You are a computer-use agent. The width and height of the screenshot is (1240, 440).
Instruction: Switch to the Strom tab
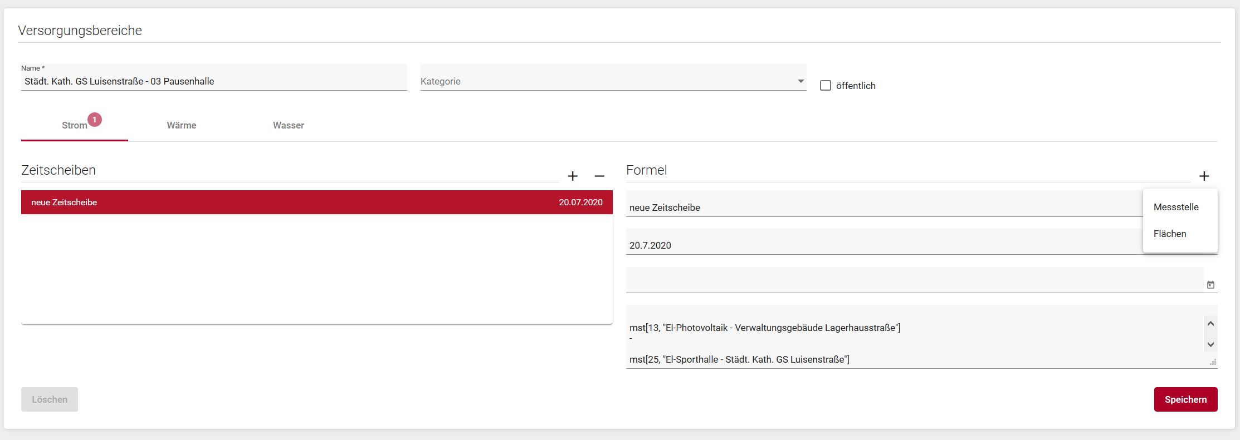click(x=75, y=125)
